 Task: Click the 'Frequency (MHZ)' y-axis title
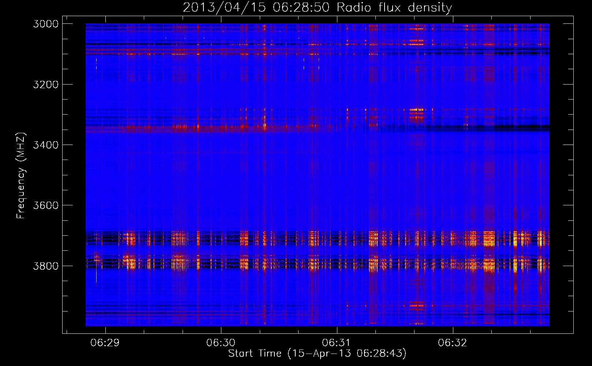pyautogui.click(x=21, y=176)
